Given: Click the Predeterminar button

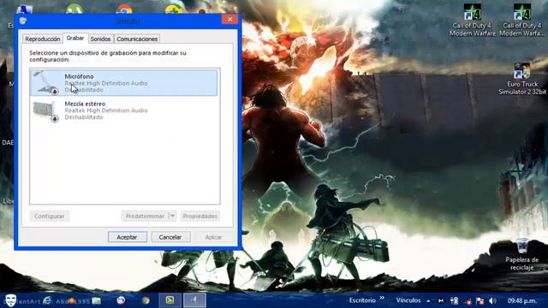Looking at the screenshot, I should (x=145, y=216).
